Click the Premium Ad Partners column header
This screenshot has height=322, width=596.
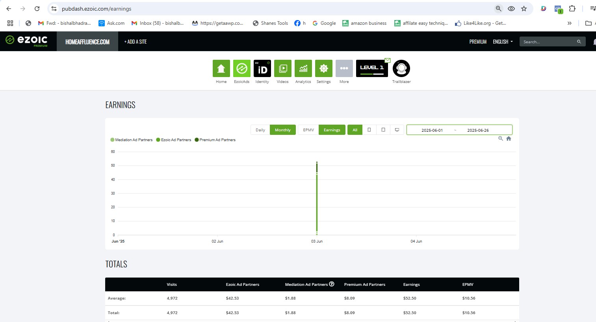point(365,284)
